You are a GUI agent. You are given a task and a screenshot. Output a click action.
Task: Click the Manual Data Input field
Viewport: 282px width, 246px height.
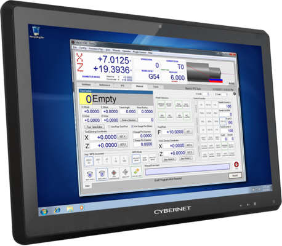point(187,169)
